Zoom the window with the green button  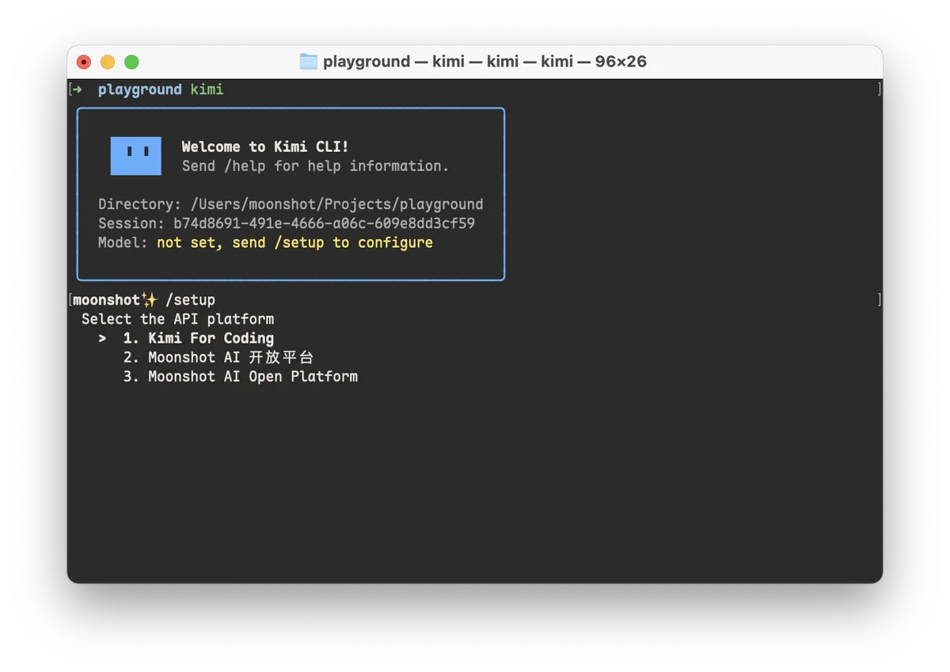coord(131,62)
